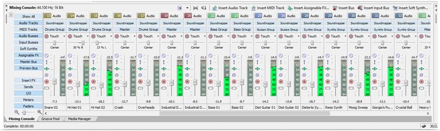Click the Show All button
440x131 pixels.
[x=28, y=16]
